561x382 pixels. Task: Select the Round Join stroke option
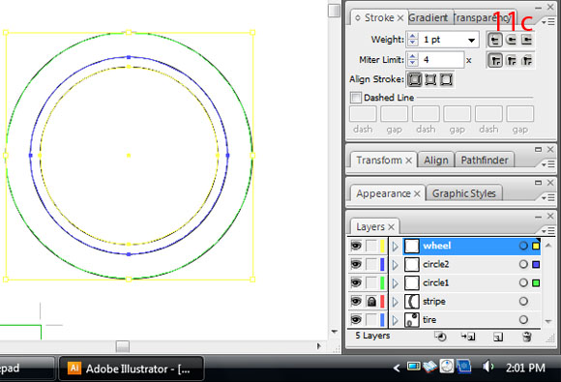[x=512, y=60]
